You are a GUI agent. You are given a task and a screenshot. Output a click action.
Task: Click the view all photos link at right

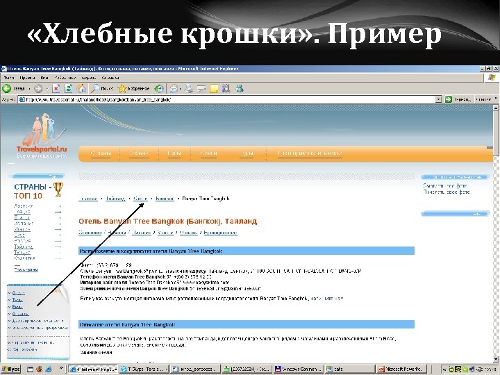pos(445,186)
